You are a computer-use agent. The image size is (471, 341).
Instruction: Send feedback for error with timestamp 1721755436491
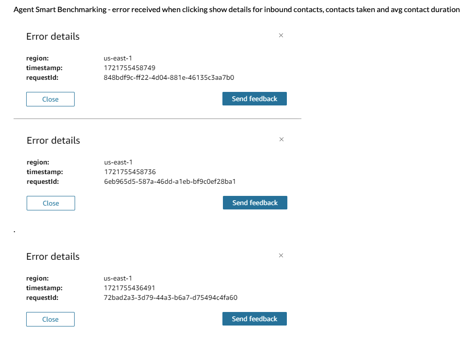(x=254, y=319)
